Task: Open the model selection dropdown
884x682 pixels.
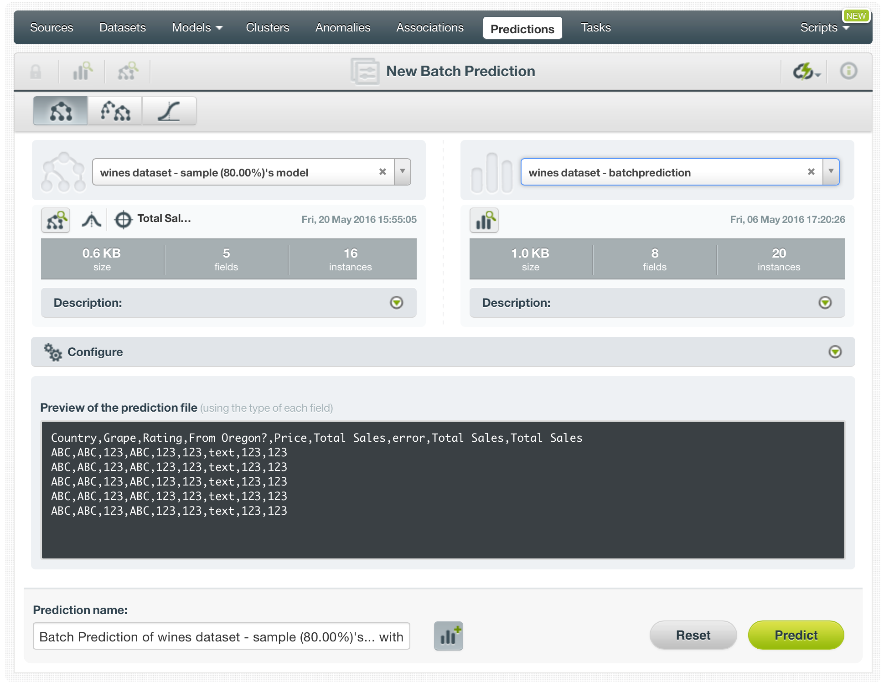Action: click(x=402, y=172)
